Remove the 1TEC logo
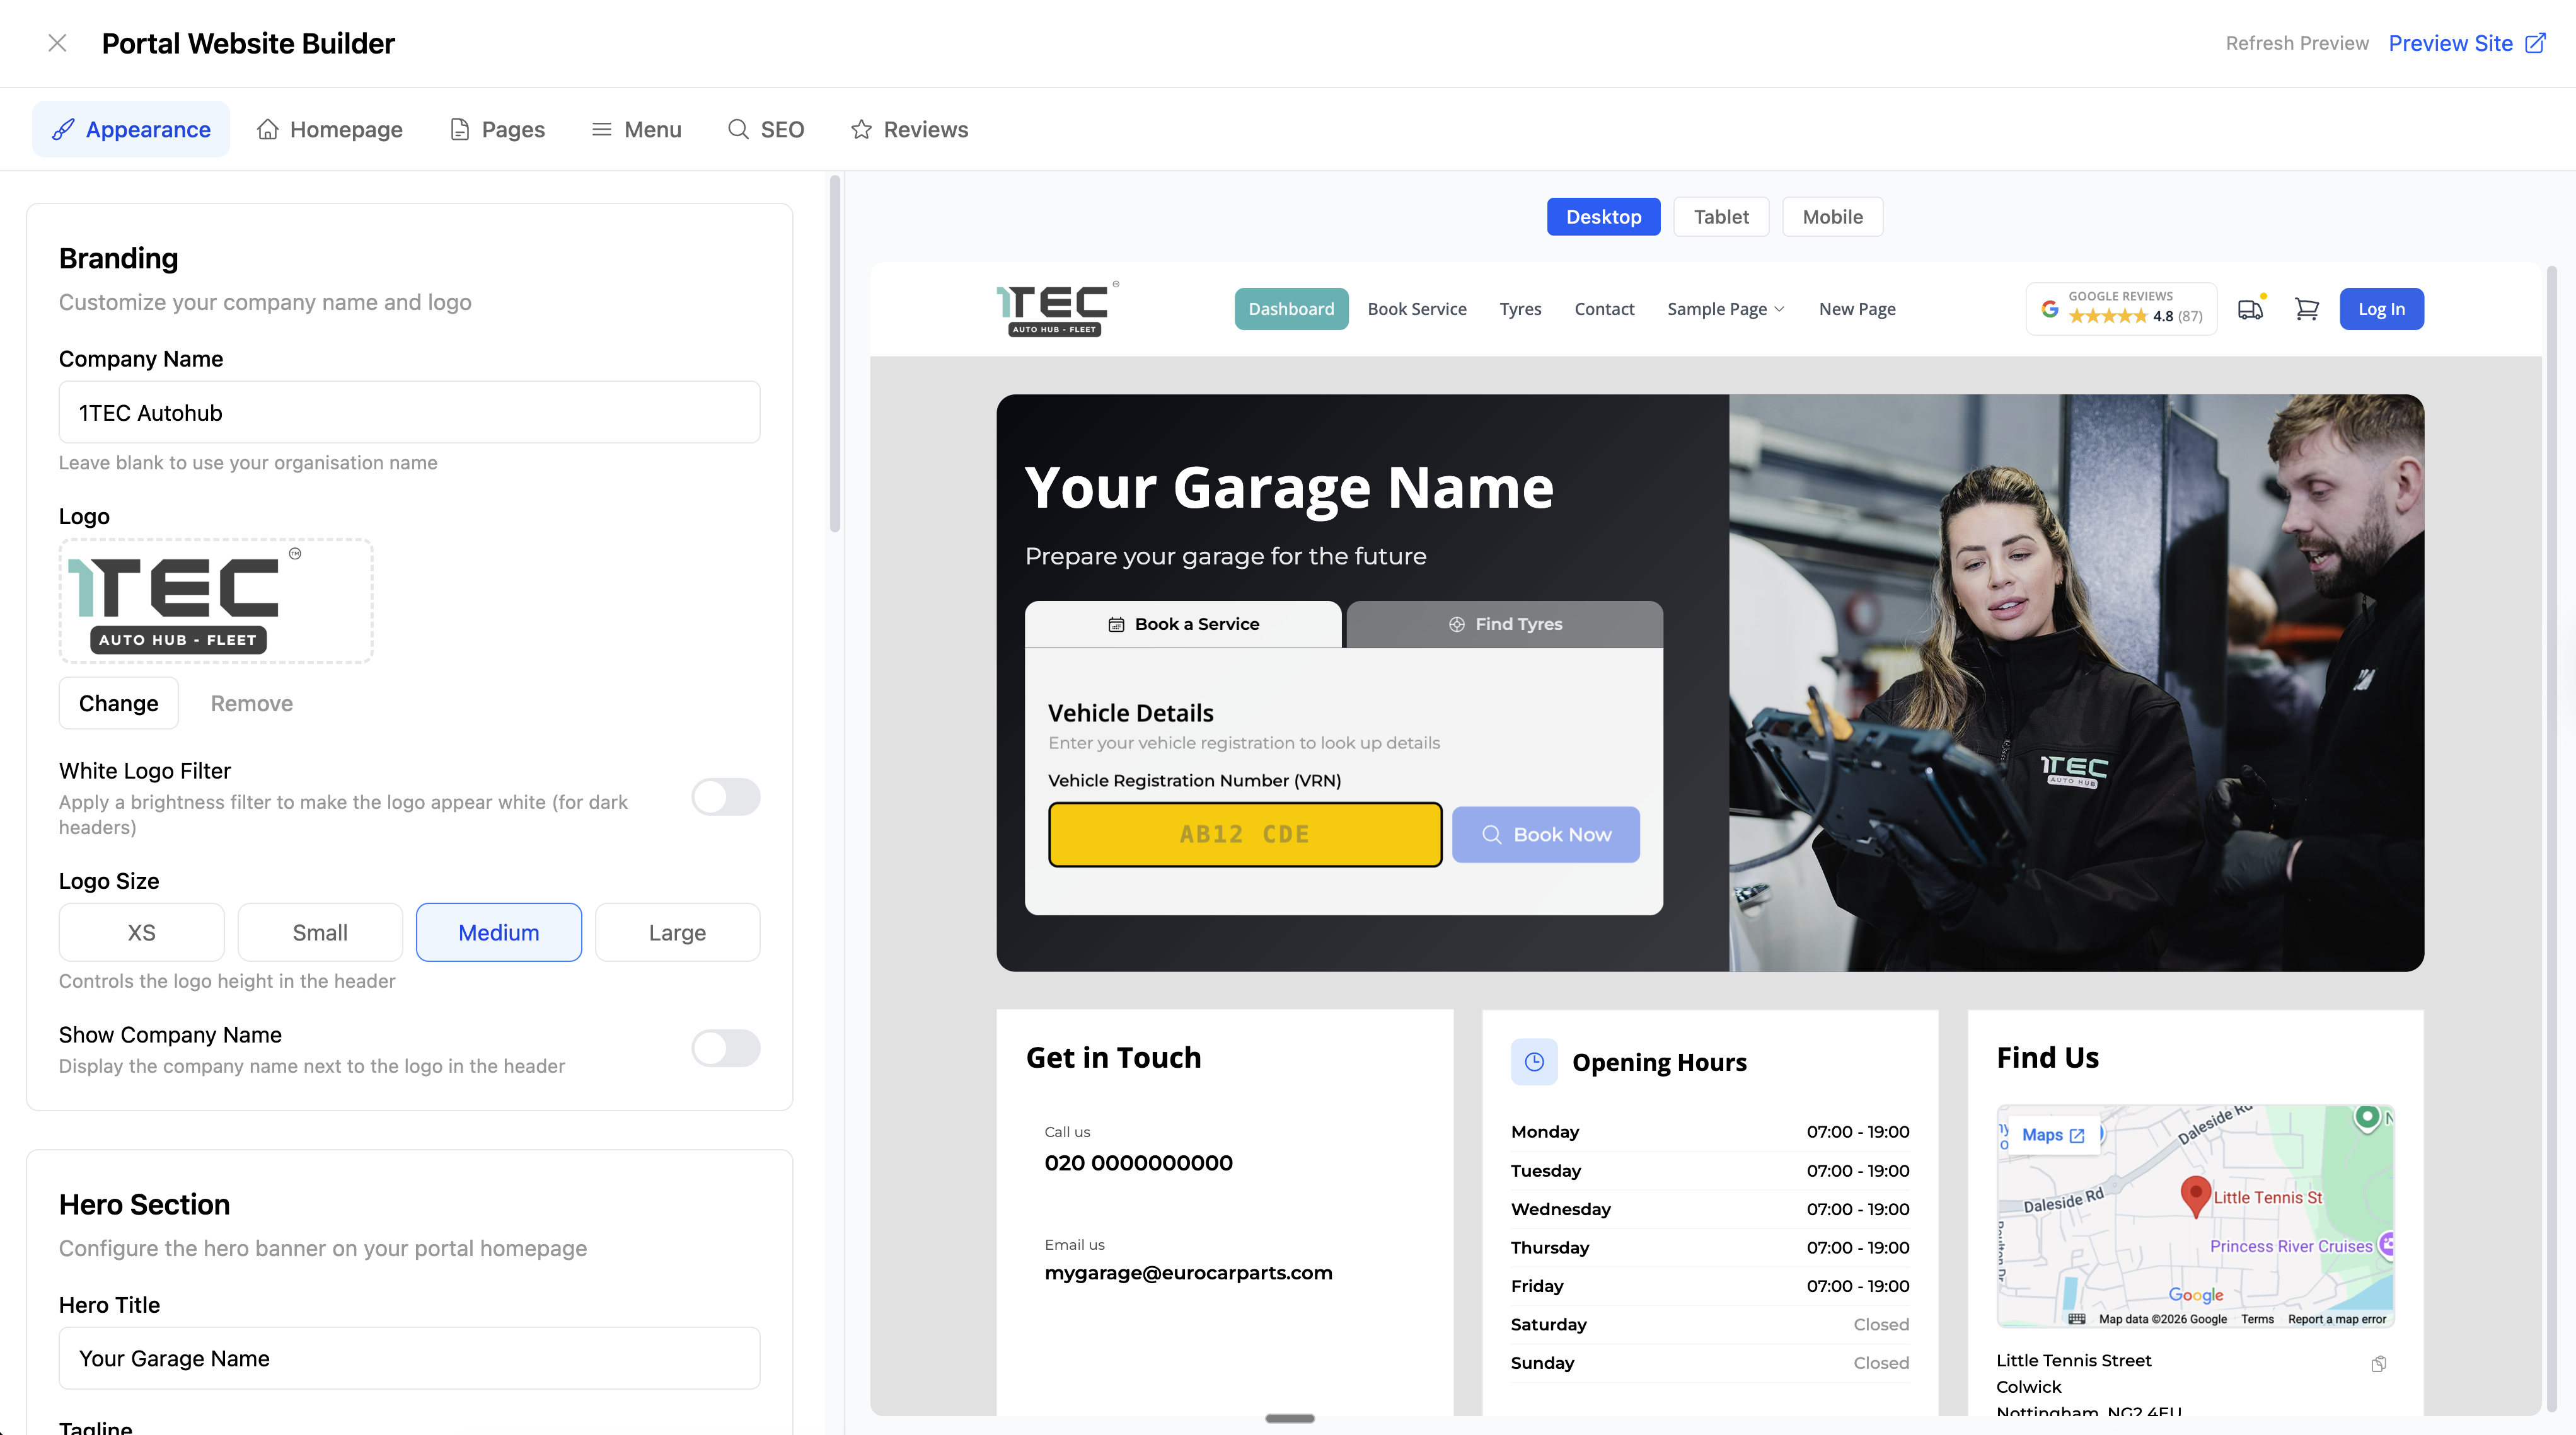Screen dimensions: 2576x1435 pos(251,702)
